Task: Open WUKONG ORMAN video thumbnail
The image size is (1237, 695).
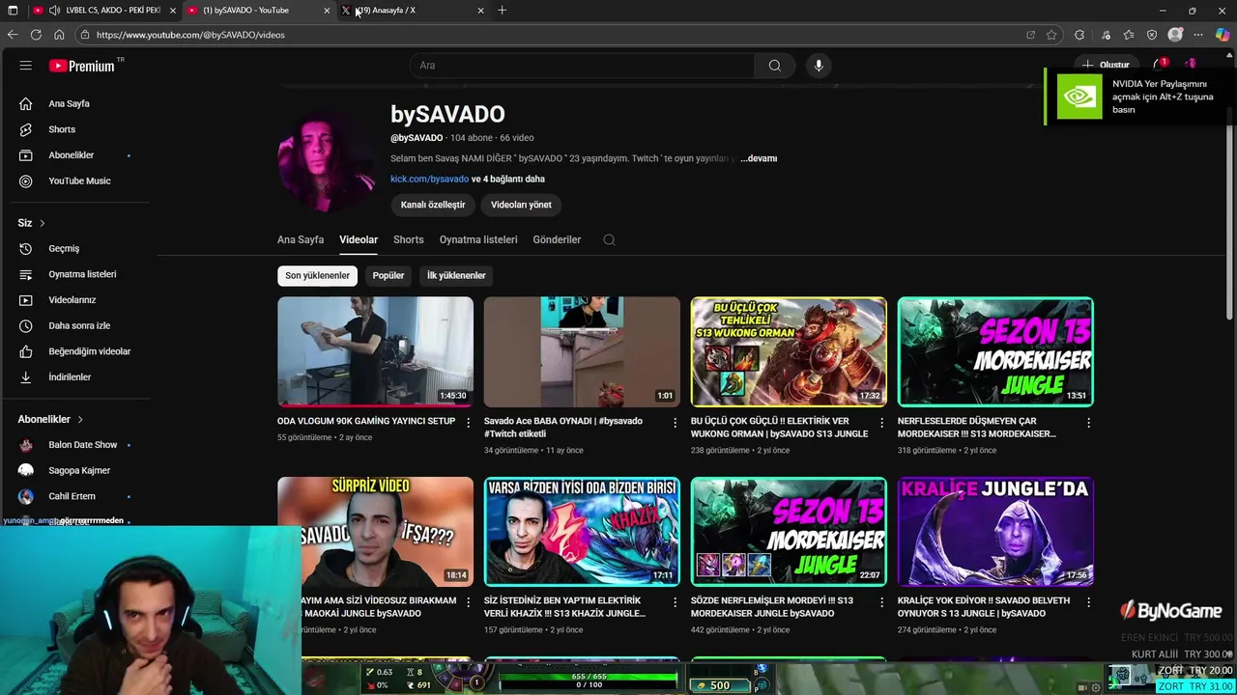Action: tap(789, 351)
